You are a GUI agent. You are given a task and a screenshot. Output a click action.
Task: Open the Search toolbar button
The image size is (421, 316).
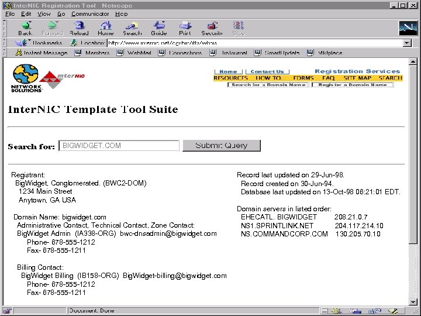pyautogui.click(x=132, y=28)
